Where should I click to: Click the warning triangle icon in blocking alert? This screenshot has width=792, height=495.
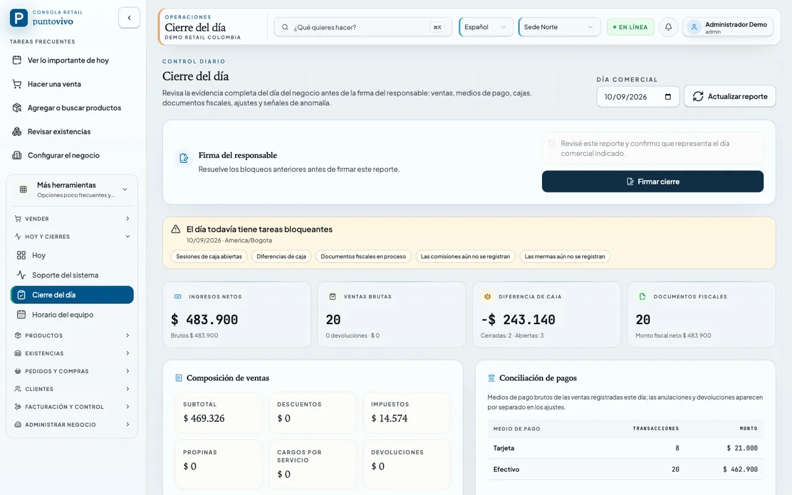pos(176,229)
